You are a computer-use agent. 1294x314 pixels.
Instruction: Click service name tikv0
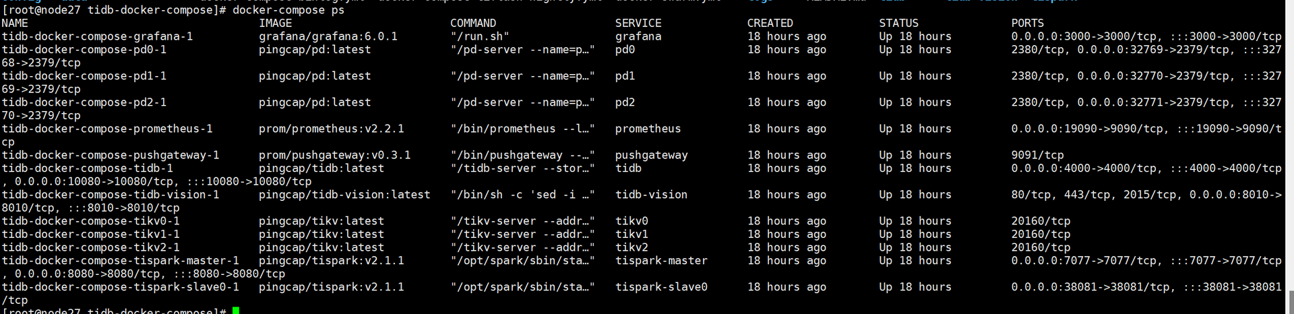632,221
